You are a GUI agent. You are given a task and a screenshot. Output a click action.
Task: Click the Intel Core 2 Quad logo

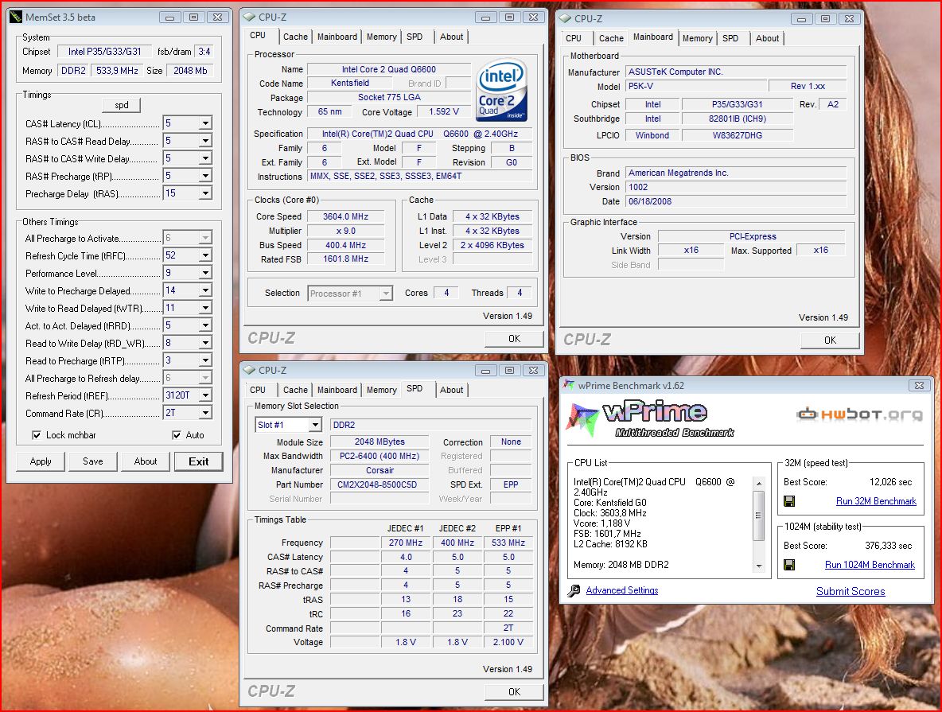coord(502,90)
